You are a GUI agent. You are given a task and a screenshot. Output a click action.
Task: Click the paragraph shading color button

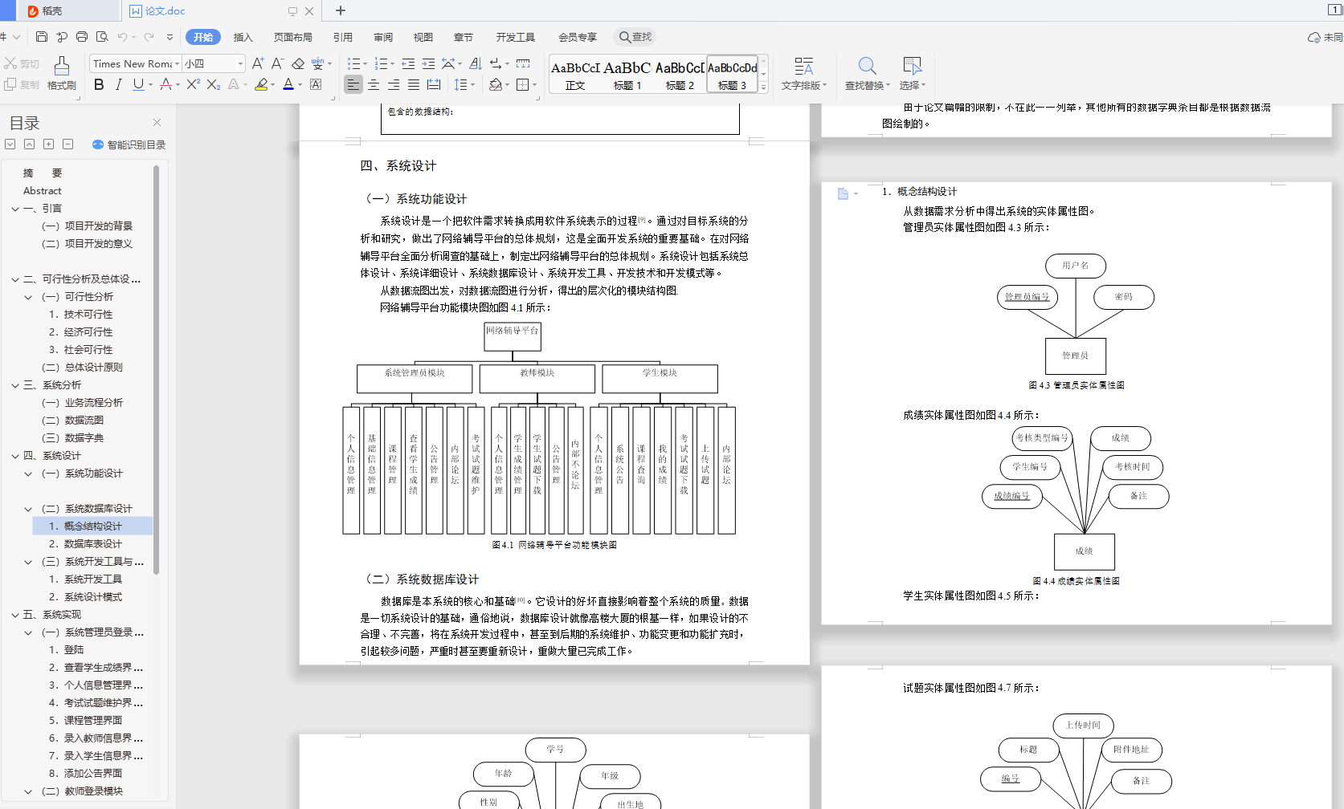pyautogui.click(x=495, y=84)
